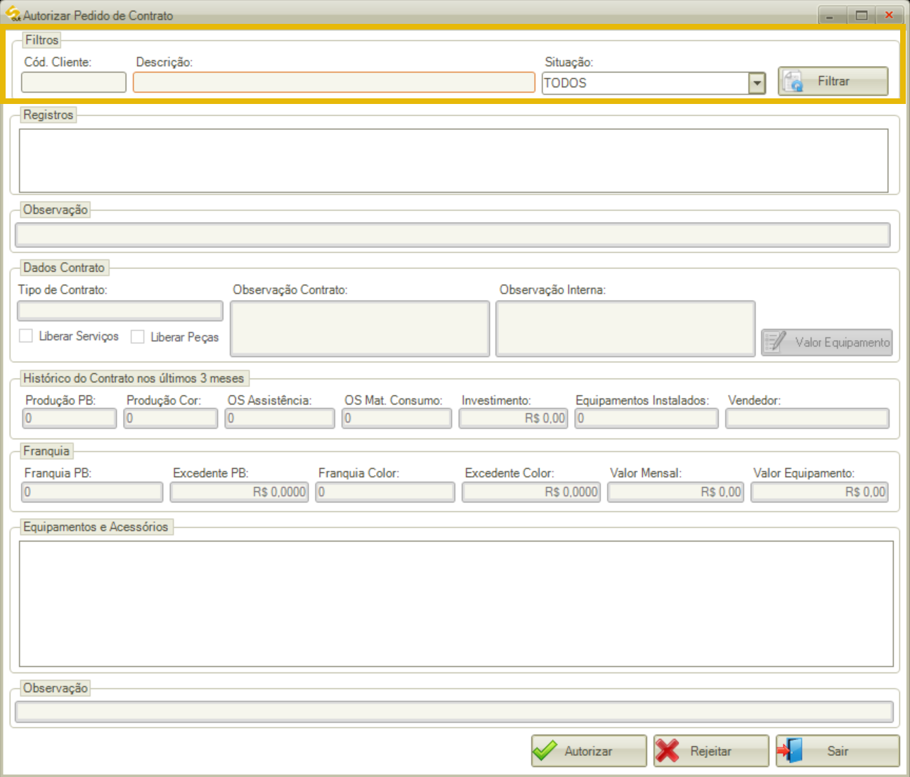This screenshot has width=910, height=777.
Task: Click the Valor Equipamento button
Action: click(x=827, y=342)
